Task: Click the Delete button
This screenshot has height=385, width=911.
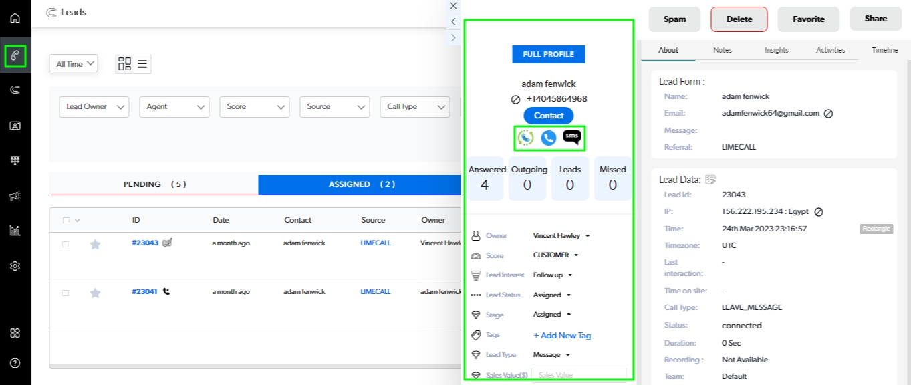Action: coord(739,19)
